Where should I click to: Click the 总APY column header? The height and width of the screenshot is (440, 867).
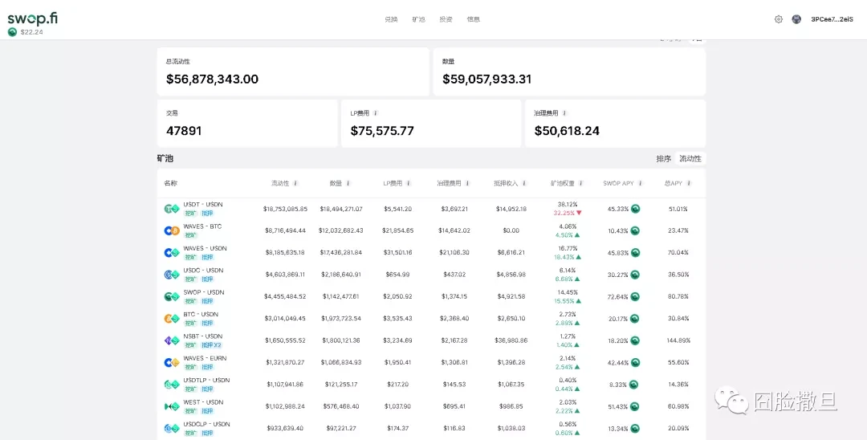tap(674, 183)
